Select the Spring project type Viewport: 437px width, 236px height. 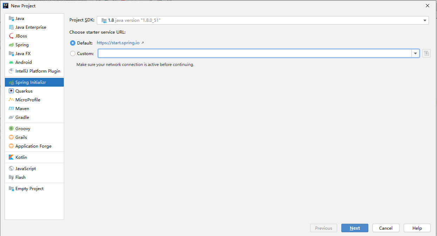[34, 45]
